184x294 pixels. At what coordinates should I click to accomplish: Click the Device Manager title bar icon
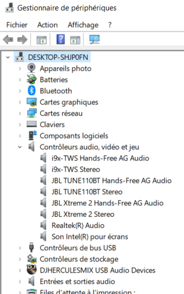[10, 8]
